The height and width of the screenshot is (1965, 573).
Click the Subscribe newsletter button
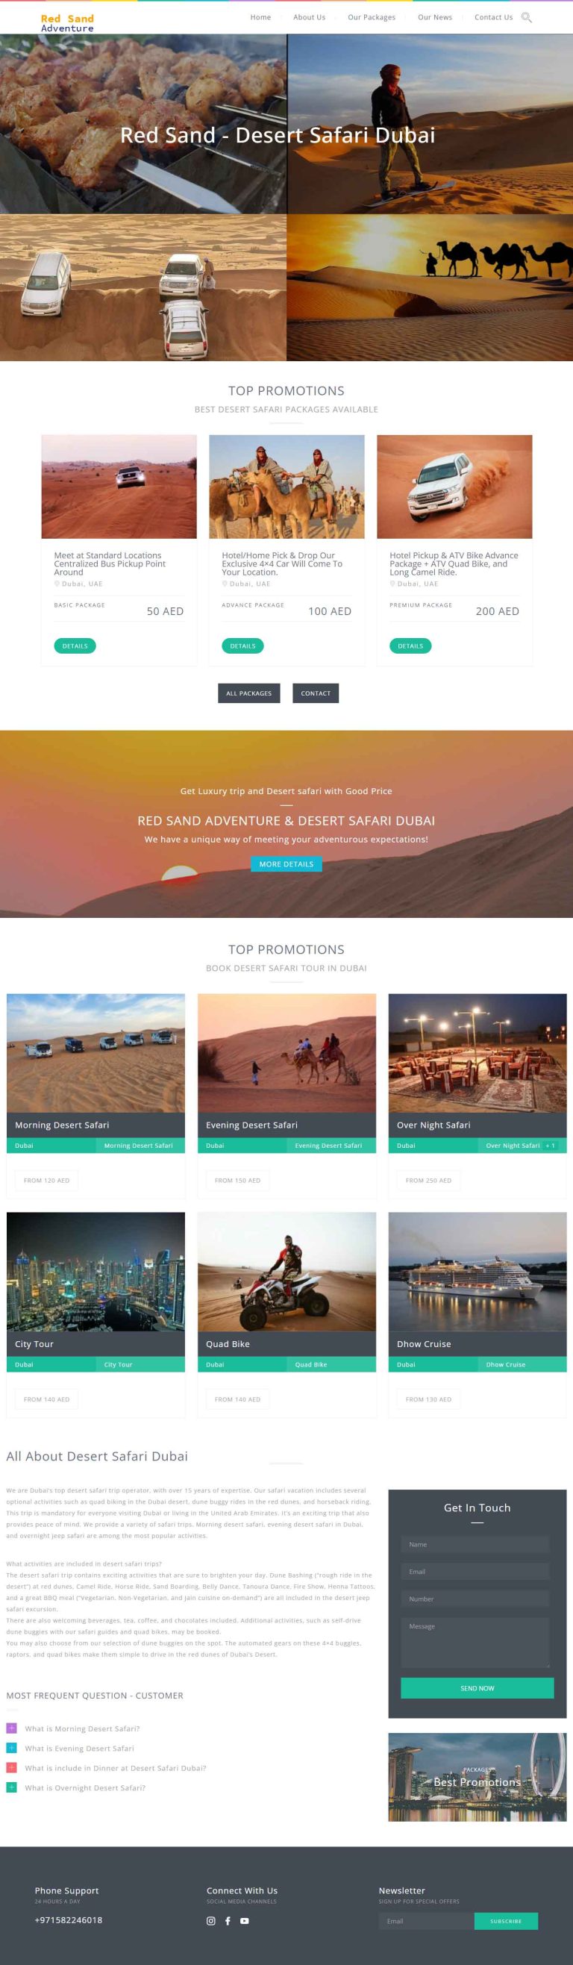506,1921
